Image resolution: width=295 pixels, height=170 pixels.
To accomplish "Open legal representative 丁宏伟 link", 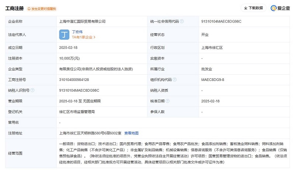I will coord(77,32).
